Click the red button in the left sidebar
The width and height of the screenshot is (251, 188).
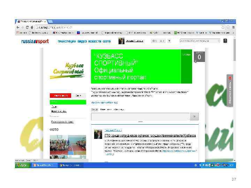pos(60,96)
